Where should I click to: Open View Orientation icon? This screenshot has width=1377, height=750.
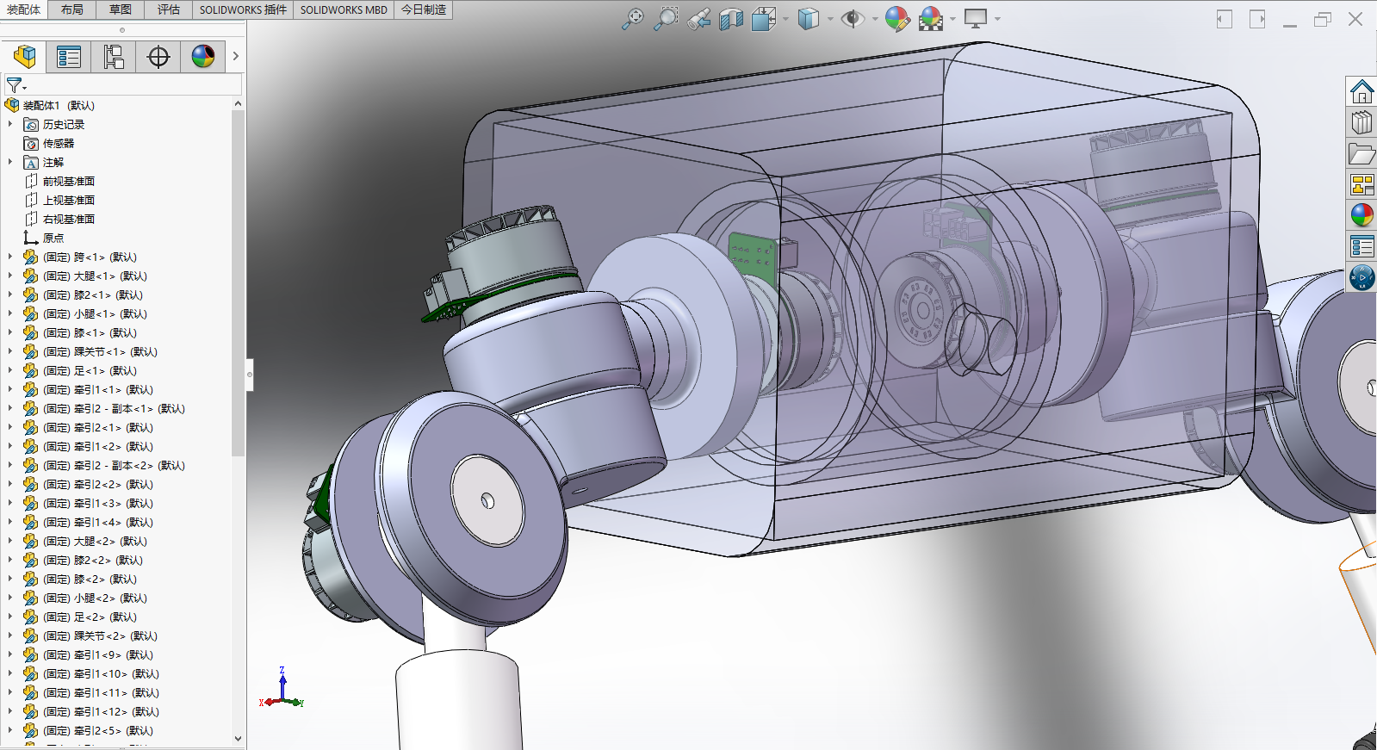[x=763, y=19]
